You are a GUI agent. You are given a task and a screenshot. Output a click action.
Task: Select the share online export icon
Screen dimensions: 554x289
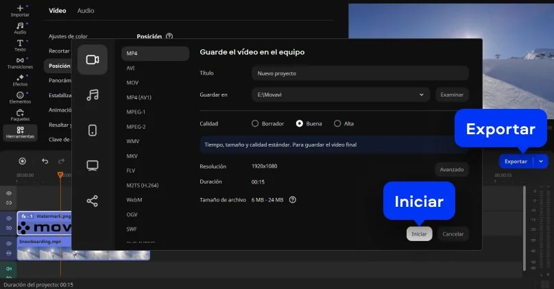tap(92, 201)
